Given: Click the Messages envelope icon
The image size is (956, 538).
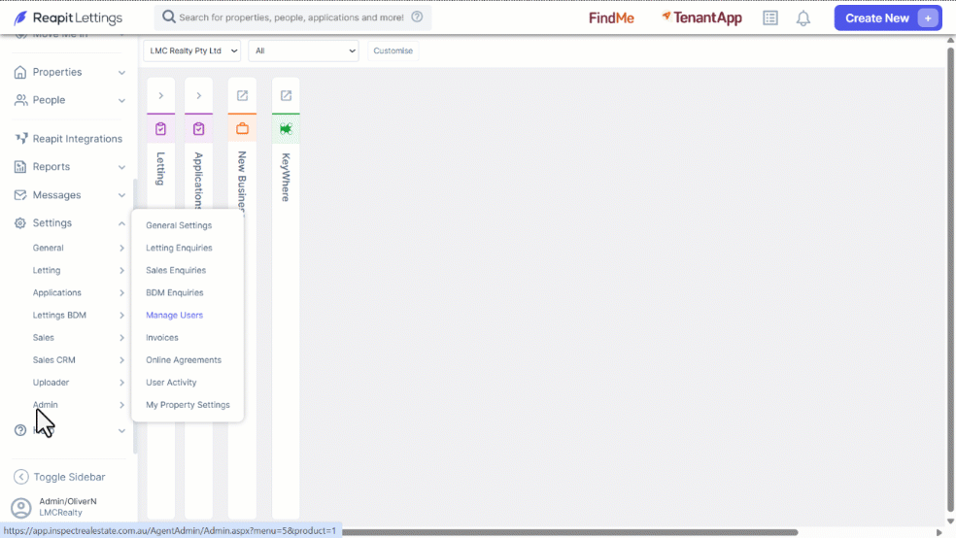Looking at the screenshot, I should [20, 195].
